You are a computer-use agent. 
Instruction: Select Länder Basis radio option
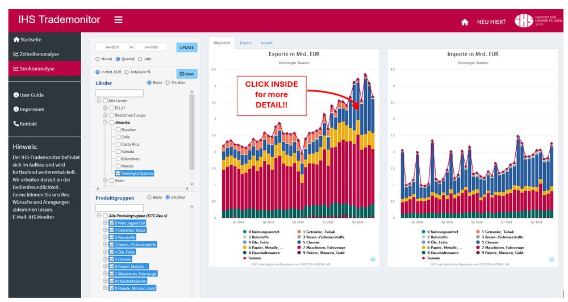pyautogui.click(x=149, y=82)
